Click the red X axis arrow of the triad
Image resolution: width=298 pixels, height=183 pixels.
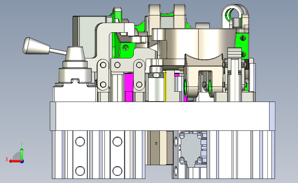(15, 161)
